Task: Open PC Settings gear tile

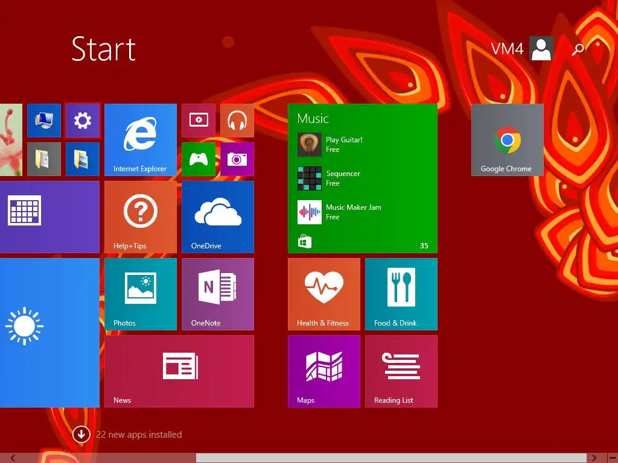Action: pos(82,121)
